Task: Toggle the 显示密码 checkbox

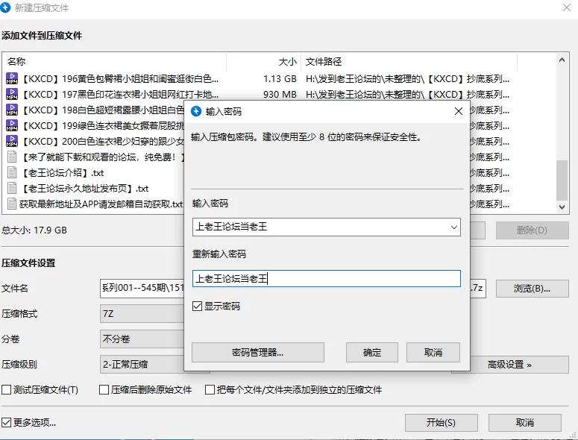Action: point(197,307)
